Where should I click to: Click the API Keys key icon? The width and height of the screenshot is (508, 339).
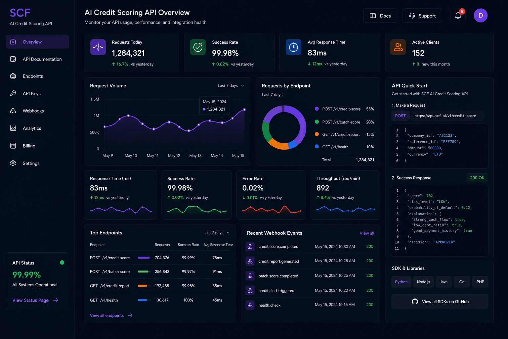(x=13, y=93)
